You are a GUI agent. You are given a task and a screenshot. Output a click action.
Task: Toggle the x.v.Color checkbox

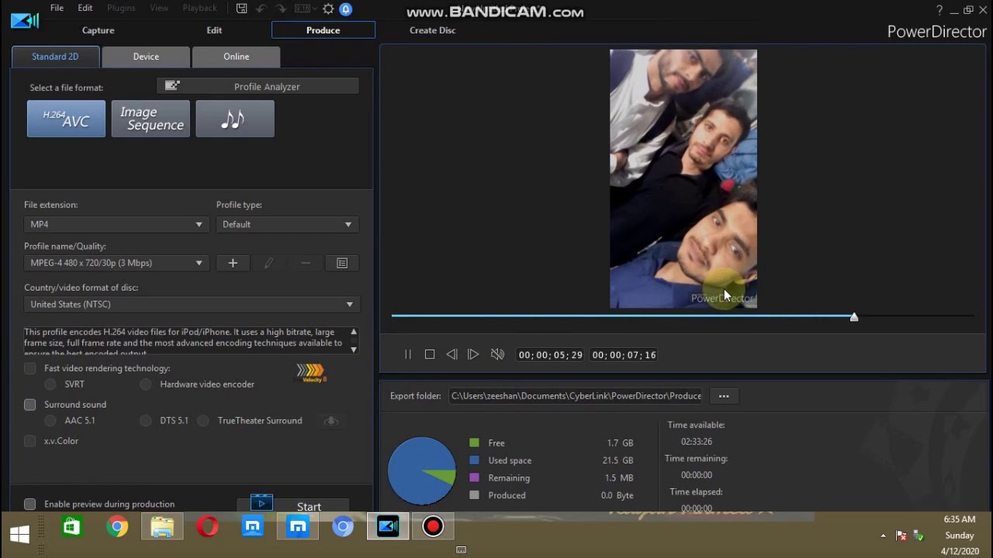[30, 441]
